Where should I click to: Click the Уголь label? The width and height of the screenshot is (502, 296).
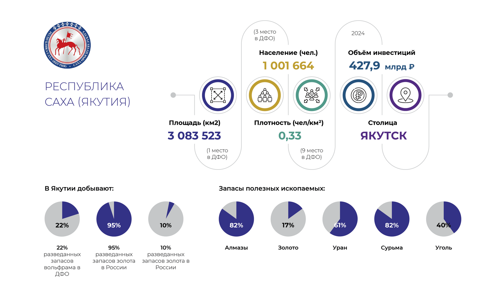point(444,248)
